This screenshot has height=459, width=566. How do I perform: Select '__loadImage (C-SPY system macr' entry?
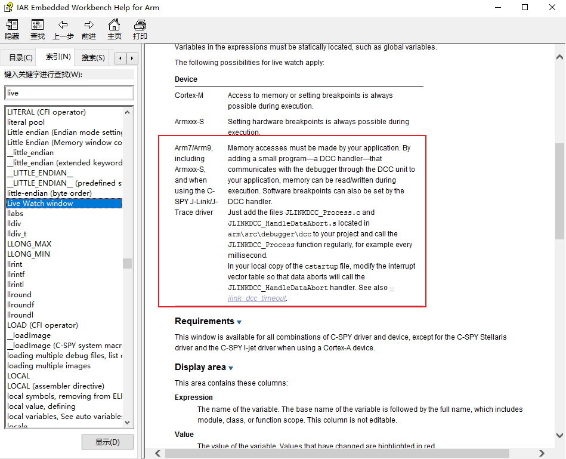[x=64, y=345]
